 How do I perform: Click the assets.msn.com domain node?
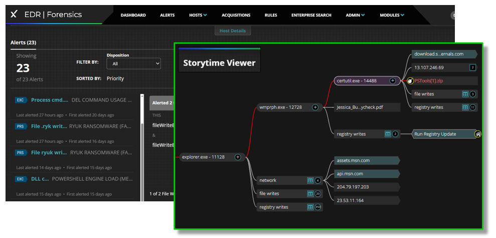pos(367,161)
